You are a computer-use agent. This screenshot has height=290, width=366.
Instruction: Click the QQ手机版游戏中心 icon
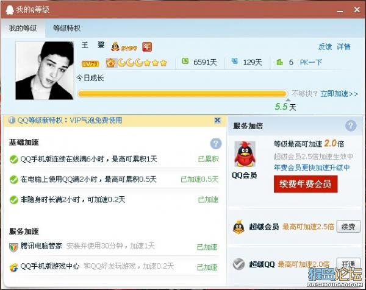coord(13,267)
